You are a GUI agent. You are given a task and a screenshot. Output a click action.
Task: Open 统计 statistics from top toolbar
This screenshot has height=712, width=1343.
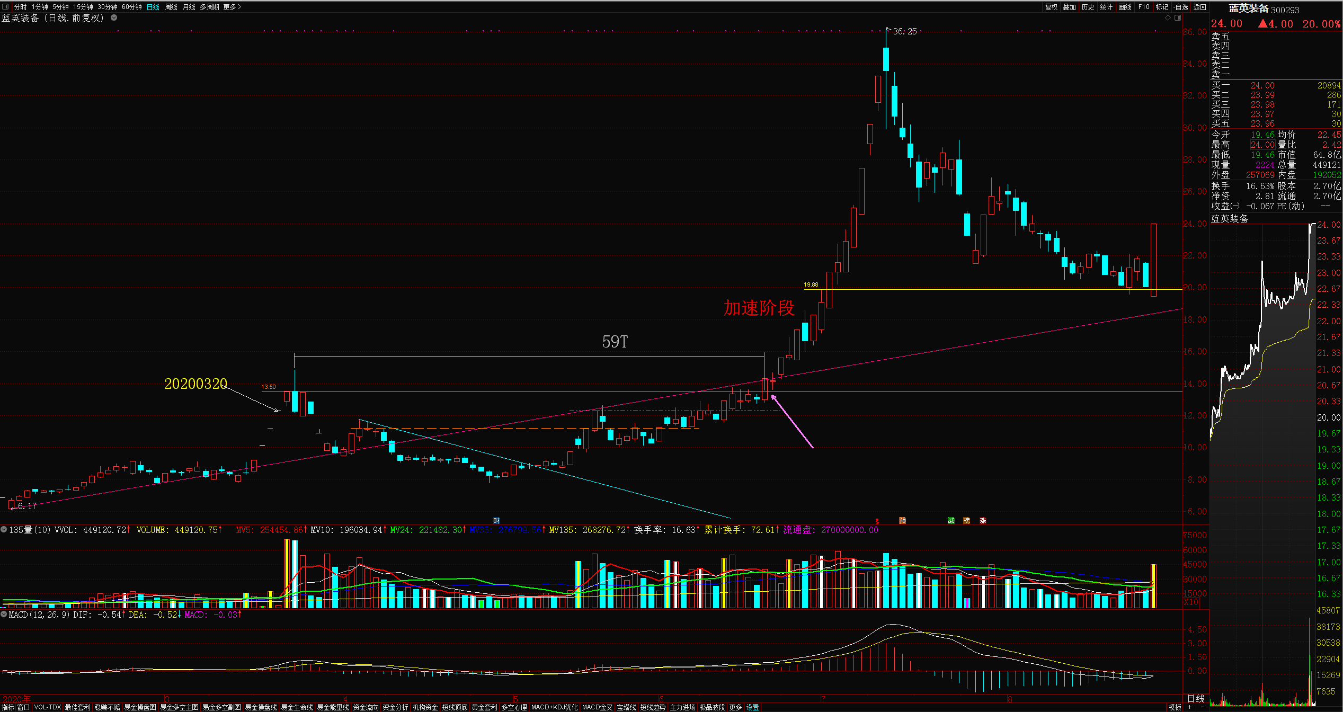1106,7
